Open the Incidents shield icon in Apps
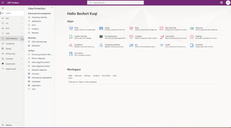This screenshot has width=231, height=128. pos(131,37)
